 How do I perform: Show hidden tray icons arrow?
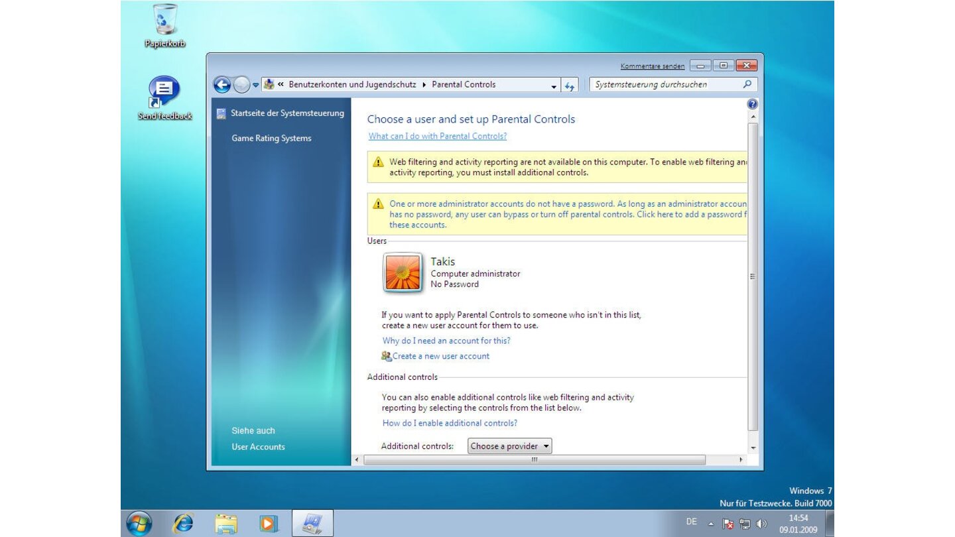(x=711, y=524)
